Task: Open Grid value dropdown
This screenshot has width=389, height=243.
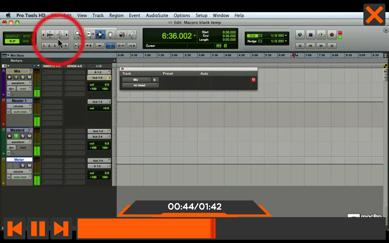Action: point(286,36)
